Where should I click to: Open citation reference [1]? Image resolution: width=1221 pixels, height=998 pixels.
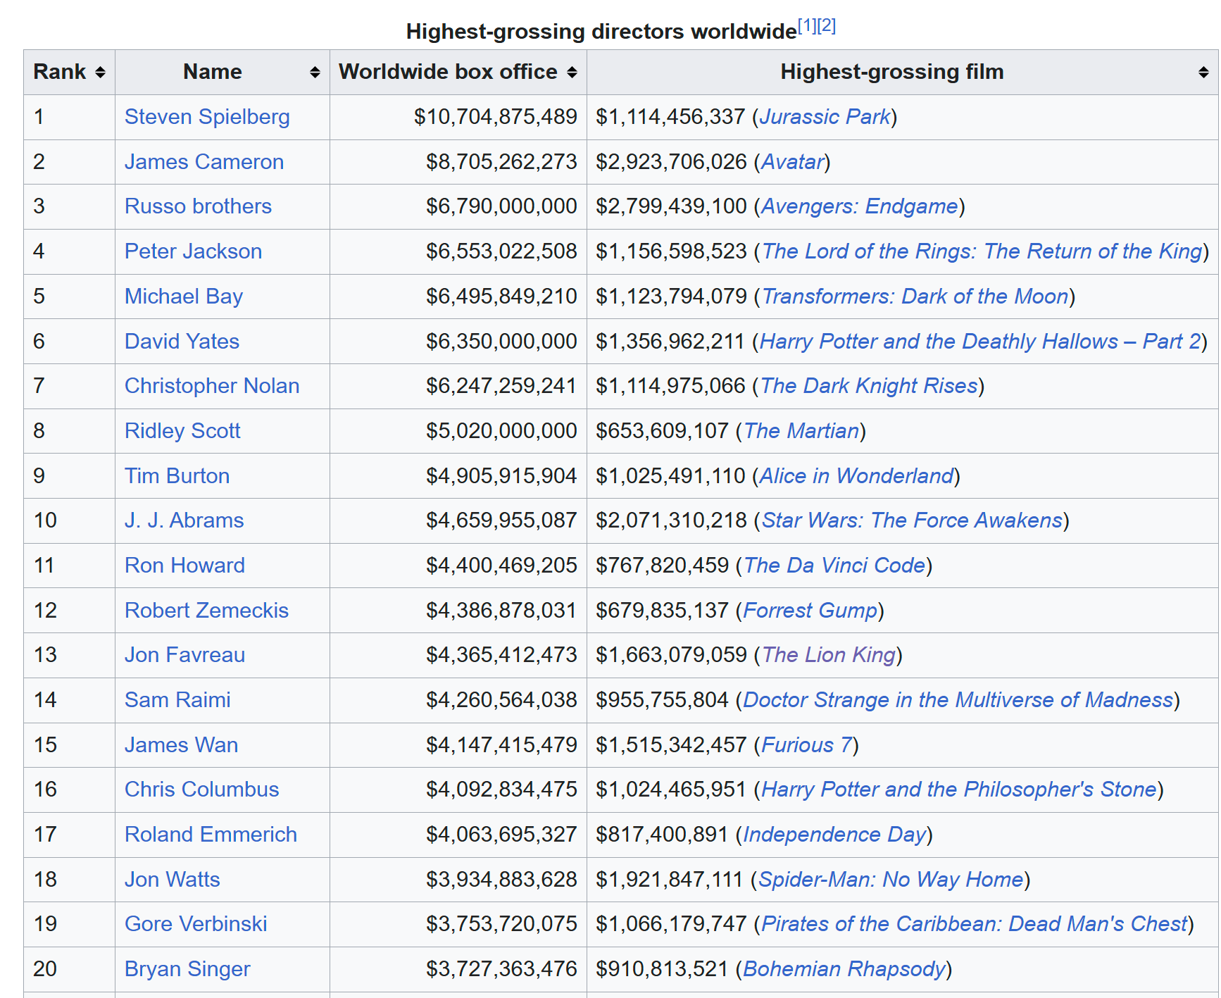coord(807,26)
